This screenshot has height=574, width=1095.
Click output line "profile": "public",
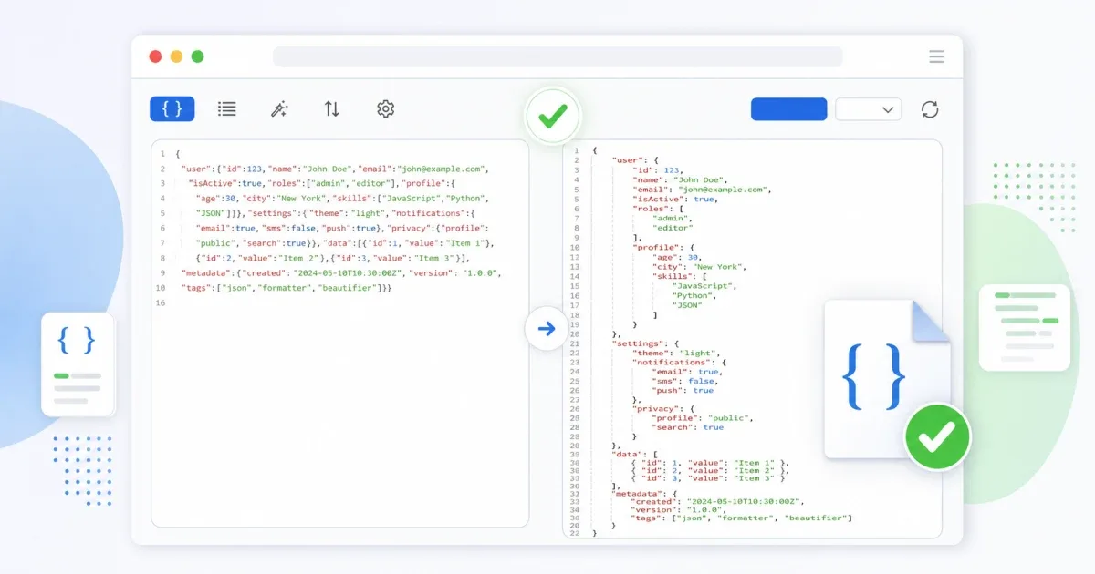coord(703,419)
